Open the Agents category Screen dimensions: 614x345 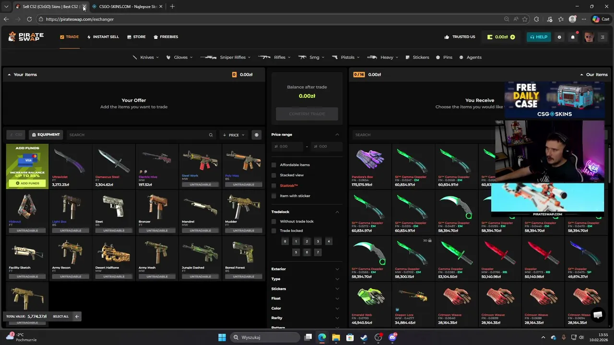tap(471, 57)
